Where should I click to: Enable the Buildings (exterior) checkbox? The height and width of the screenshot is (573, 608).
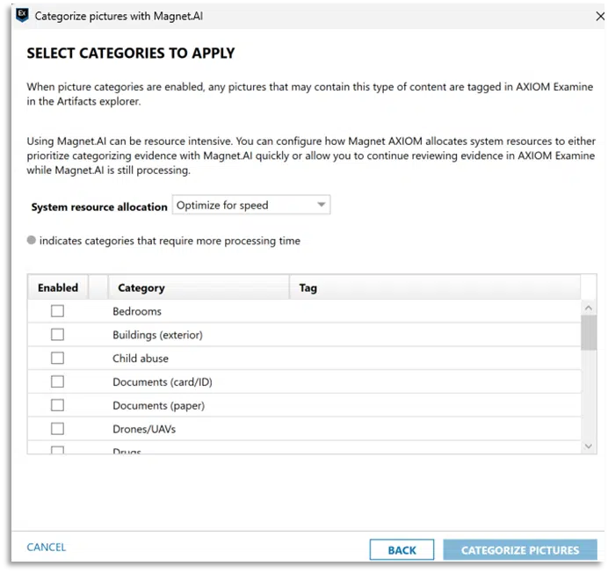pyautogui.click(x=57, y=335)
